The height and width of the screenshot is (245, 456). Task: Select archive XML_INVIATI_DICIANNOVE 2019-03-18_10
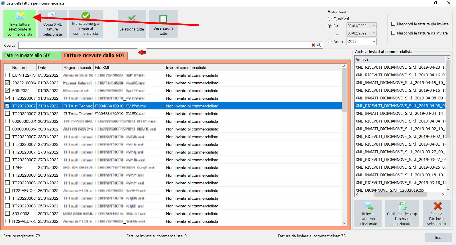[x=400, y=175]
